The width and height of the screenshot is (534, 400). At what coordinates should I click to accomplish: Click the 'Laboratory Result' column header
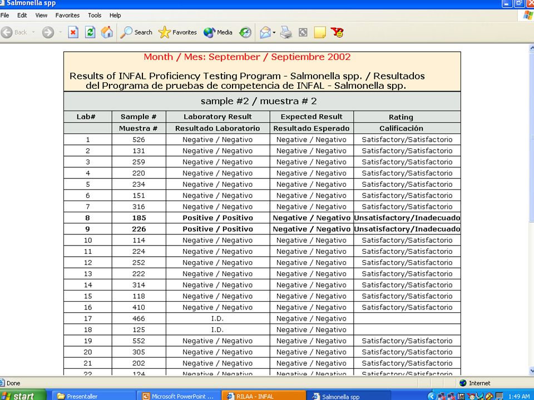217,117
